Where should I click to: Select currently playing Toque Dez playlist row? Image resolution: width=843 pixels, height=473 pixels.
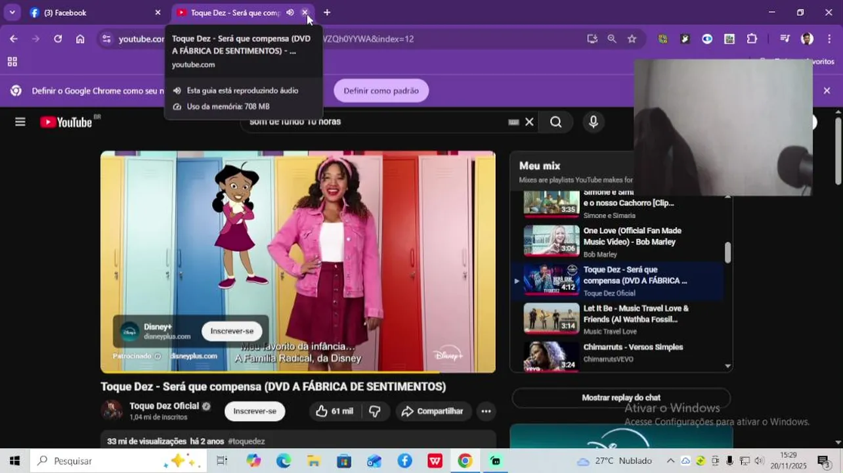pos(616,281)
